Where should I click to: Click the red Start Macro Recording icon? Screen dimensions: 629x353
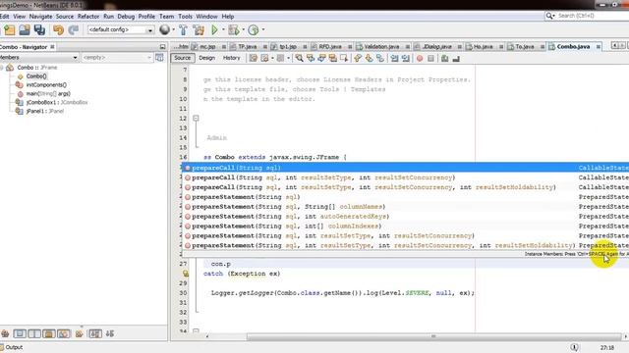tap(420, 59)
